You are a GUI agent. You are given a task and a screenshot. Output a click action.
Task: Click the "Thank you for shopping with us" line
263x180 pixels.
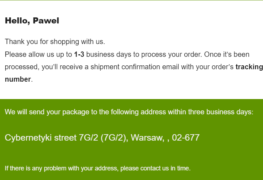(x=55, y=42)
